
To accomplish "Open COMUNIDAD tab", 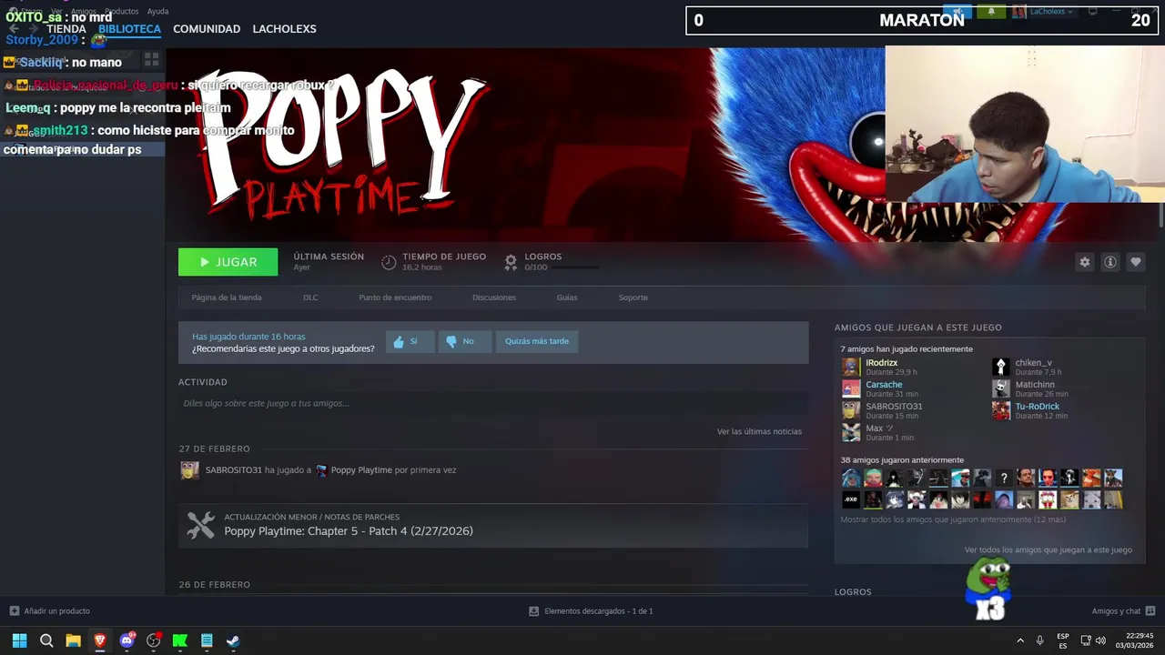I will (207, 29).
